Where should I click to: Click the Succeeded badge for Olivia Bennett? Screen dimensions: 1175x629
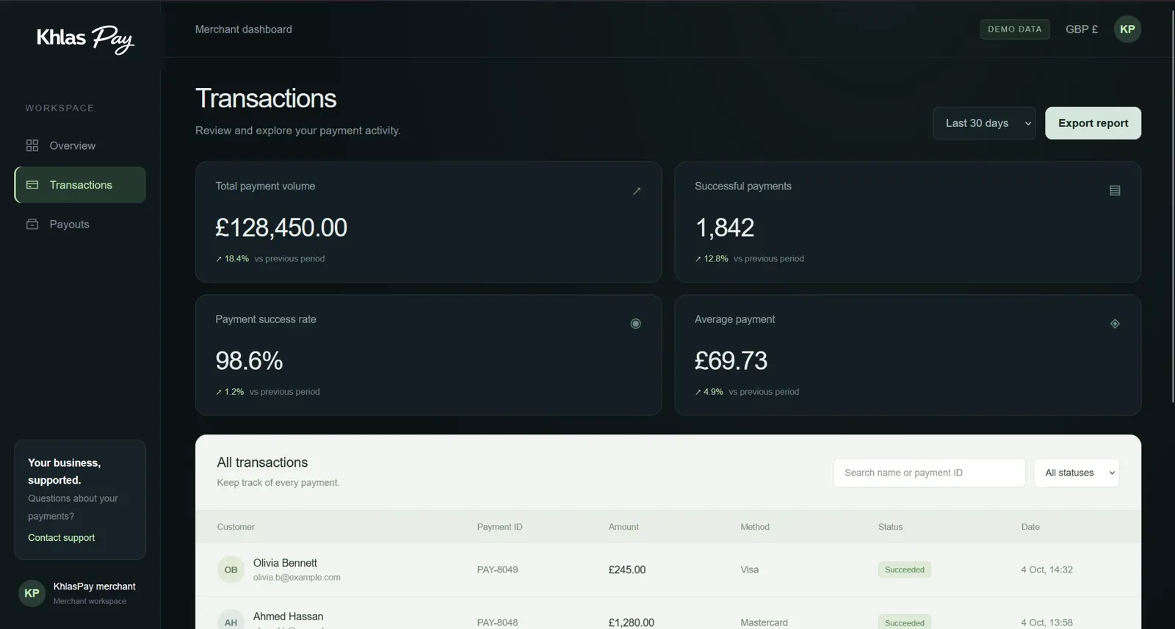click(905, 570)
